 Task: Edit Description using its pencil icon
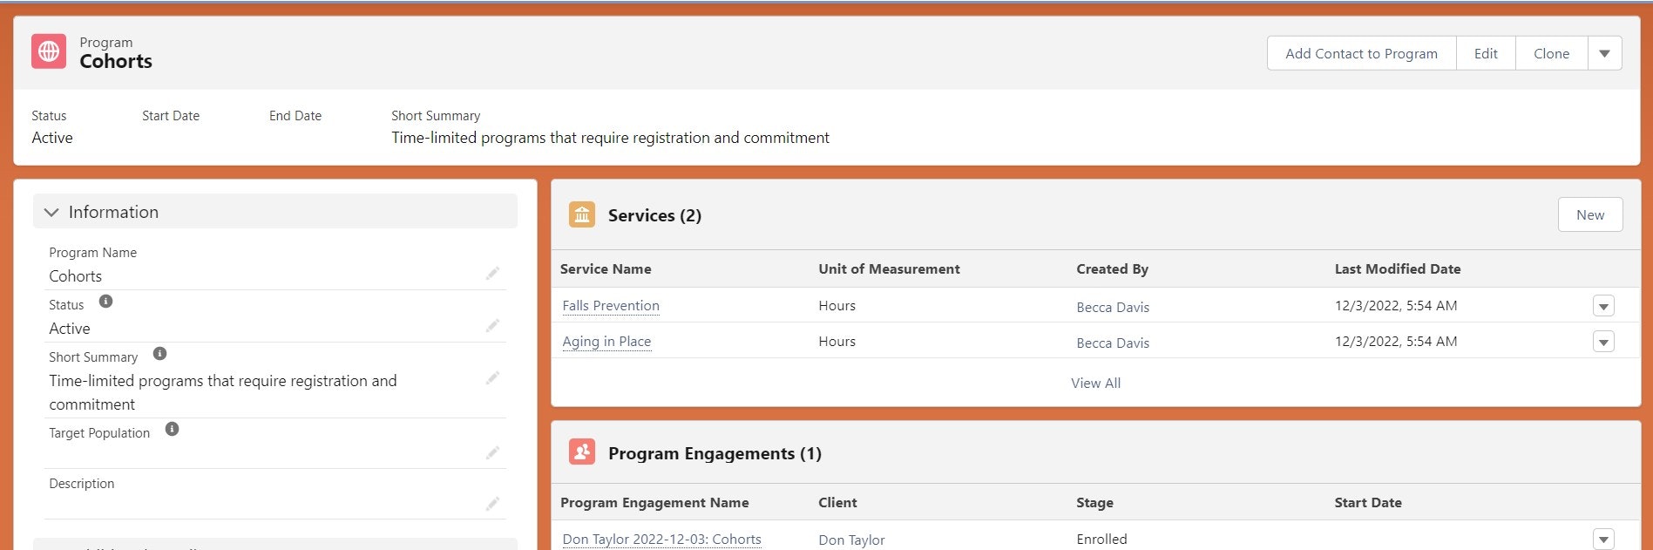tap(492, 504)
